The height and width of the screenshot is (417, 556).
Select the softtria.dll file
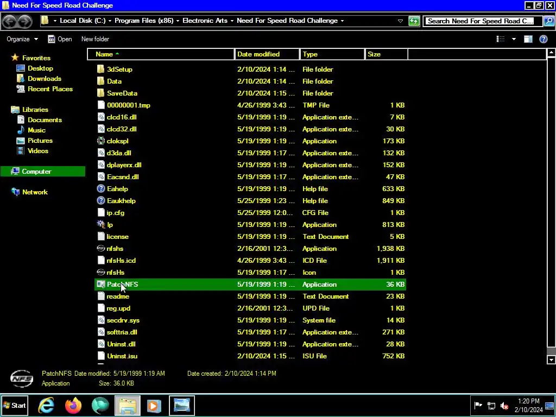click(122, 332)
